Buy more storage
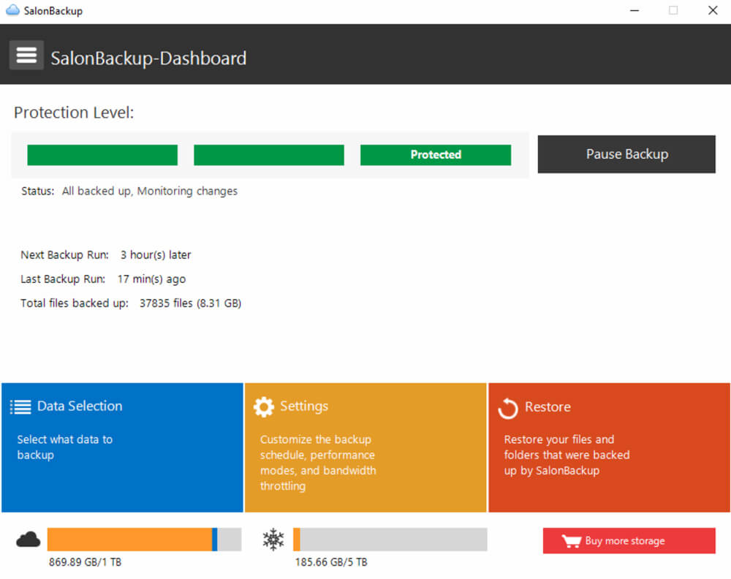This screenshot has width=731, height=579. click(x=629, y=541)
